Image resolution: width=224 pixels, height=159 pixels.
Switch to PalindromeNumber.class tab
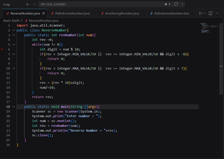click(172, 13)
